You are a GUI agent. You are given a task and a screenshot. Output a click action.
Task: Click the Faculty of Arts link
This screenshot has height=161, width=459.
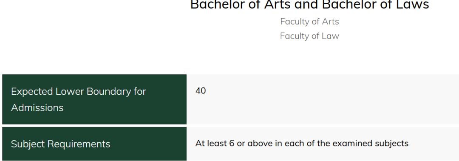[x=309, y=22]
